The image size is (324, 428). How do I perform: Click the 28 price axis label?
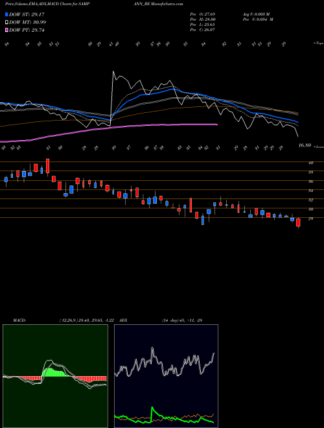(310, 219)
